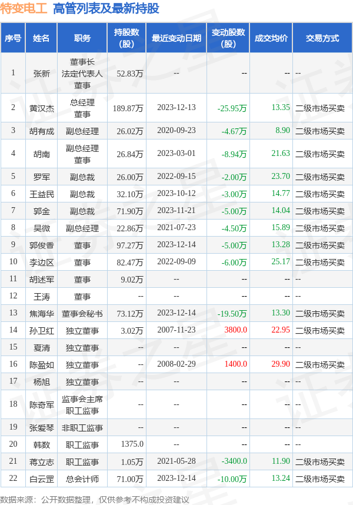The image size is (353, 505).
Task: Click the 交易方式 column header
Action: tap(322, 38)
